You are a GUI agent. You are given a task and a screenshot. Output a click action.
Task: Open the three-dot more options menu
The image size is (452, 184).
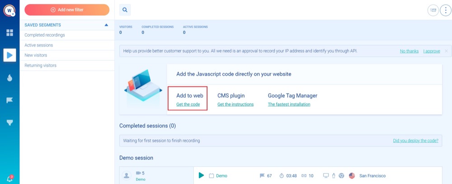[445, 10]
